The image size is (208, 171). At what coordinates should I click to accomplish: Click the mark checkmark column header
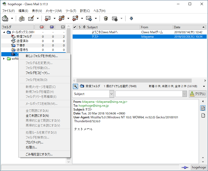pyautogui.click(x=75, y=27)
